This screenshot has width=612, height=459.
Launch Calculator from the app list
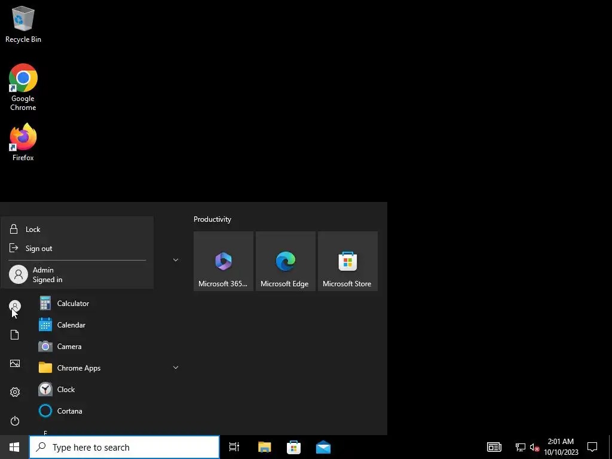109,303
